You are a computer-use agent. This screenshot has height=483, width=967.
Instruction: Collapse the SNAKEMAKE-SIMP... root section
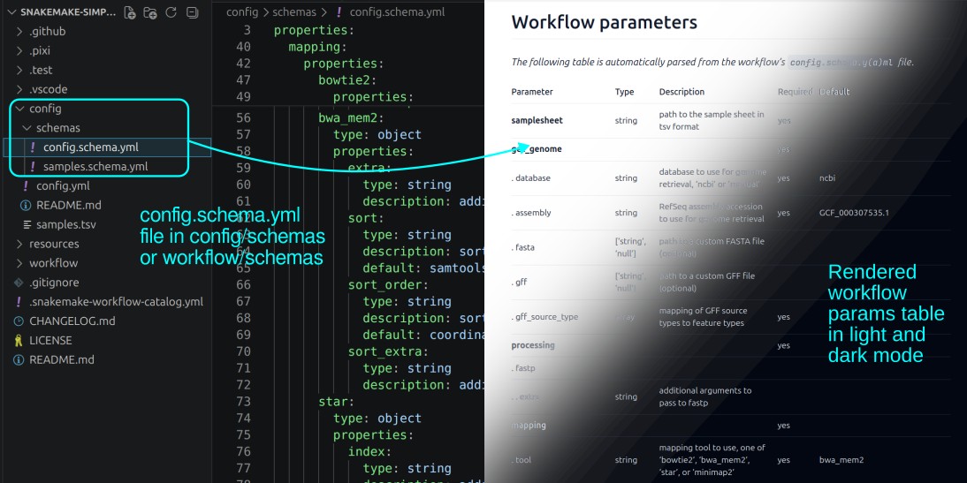[62, 12]
